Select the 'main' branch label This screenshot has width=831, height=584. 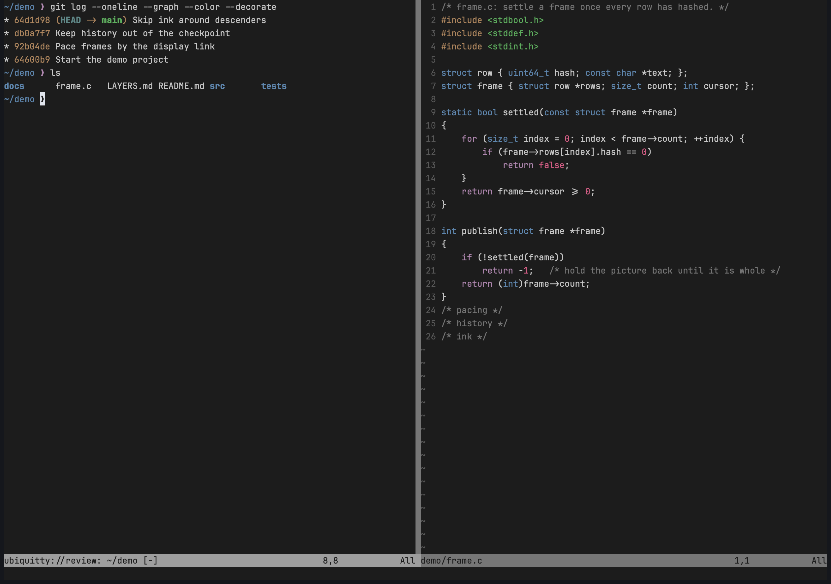112,20
